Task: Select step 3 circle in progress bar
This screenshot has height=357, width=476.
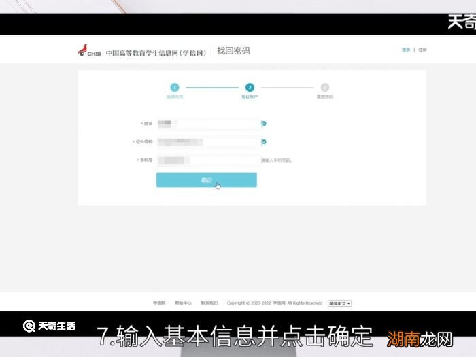Action: pos(325,88)
